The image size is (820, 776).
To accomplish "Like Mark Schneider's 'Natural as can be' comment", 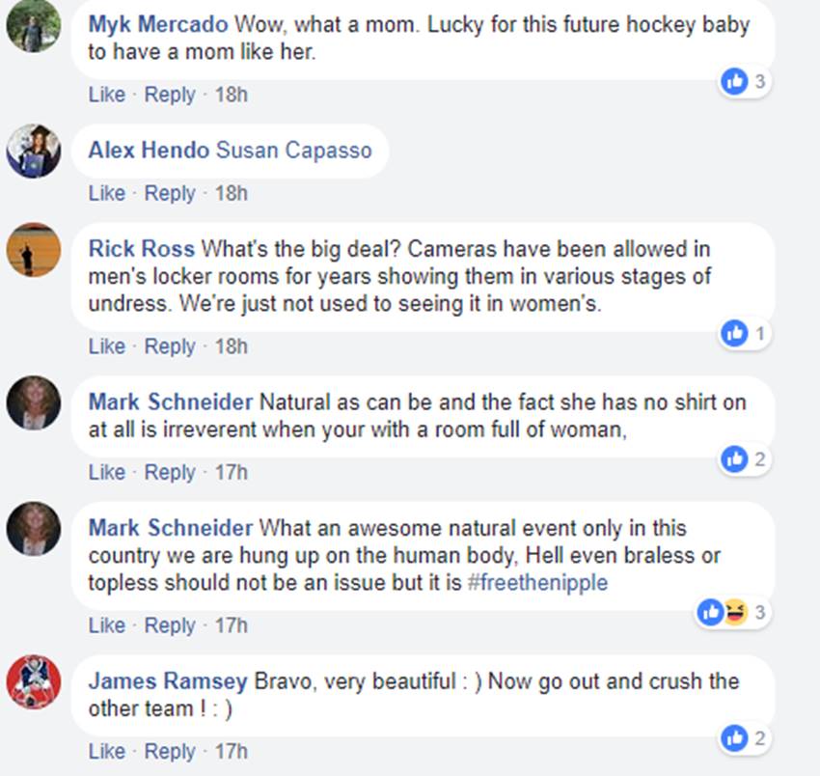I will 106,472.
